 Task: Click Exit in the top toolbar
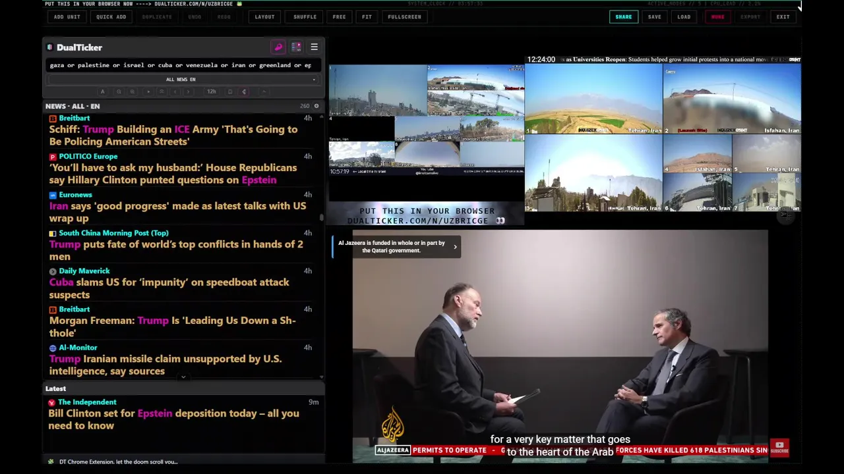[783, 17]
